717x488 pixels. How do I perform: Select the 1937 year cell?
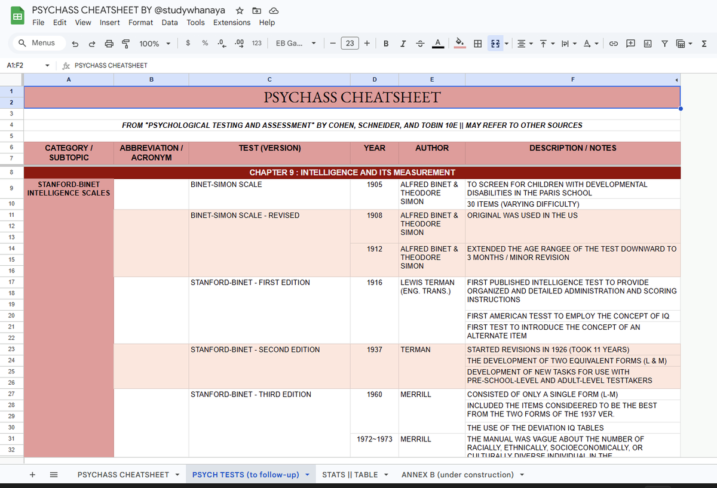click(375, 366)
